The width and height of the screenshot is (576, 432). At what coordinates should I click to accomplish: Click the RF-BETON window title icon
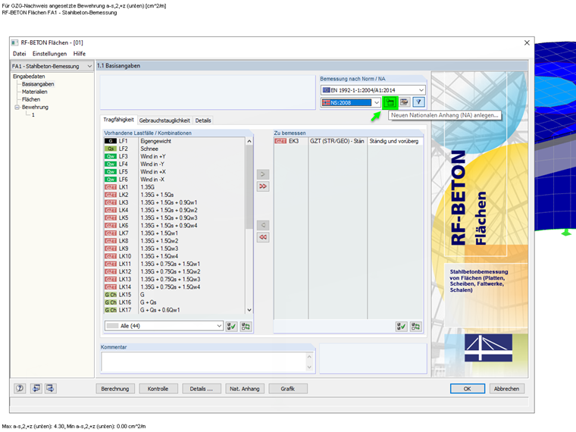pyautogui.click(x=14, y=42)
